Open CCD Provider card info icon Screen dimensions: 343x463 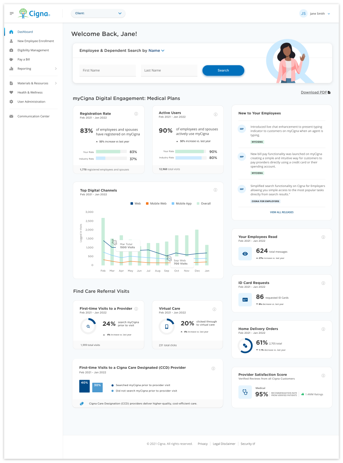[213, 368]
